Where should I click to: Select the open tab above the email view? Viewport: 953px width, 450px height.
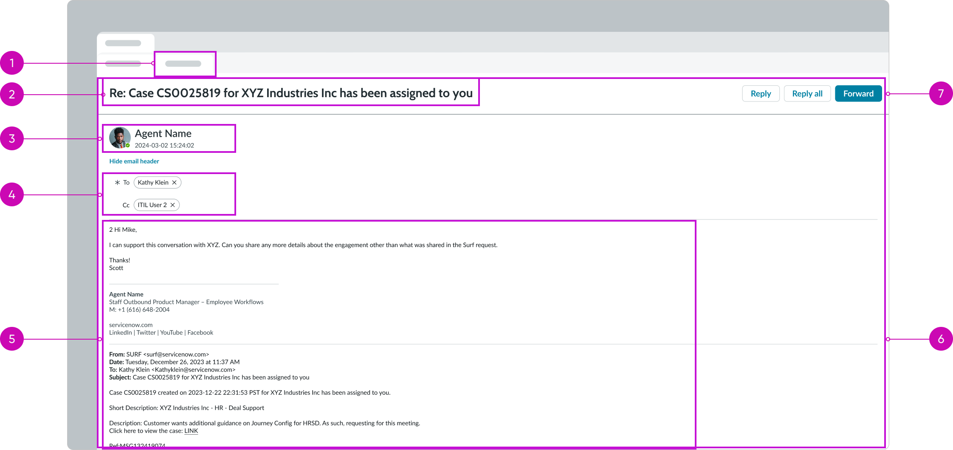184,63
